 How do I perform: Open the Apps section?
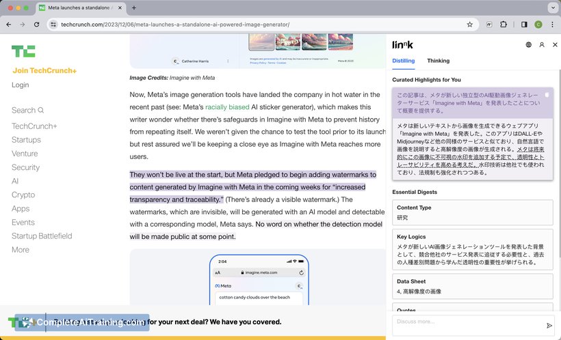21,208
